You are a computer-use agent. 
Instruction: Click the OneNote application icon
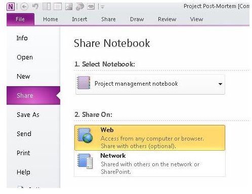pyautogui.click(x=11, y=7)
